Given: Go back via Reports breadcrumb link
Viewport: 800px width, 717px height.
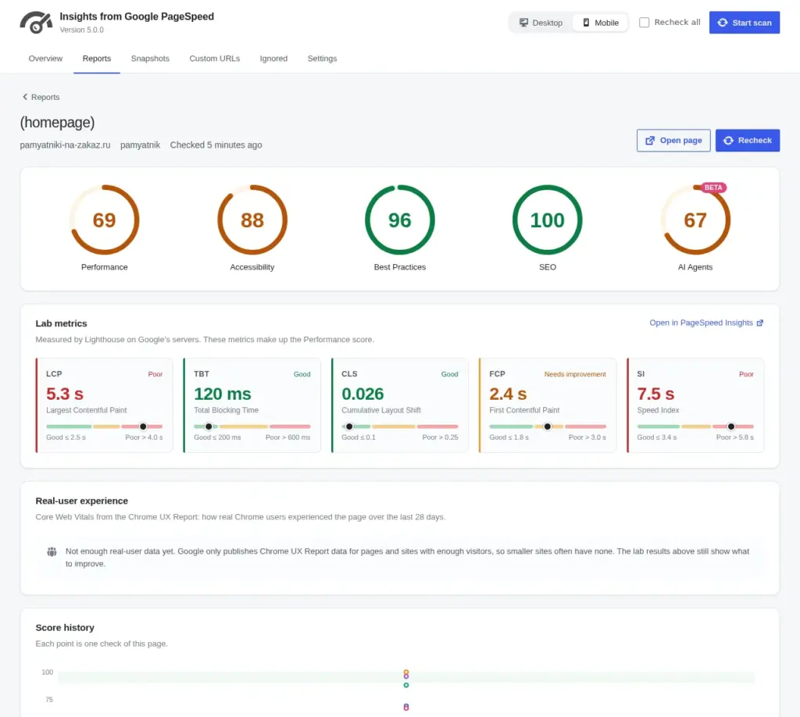Looking at the screenshot, I should pyautogui.click(x=41, y=97).
